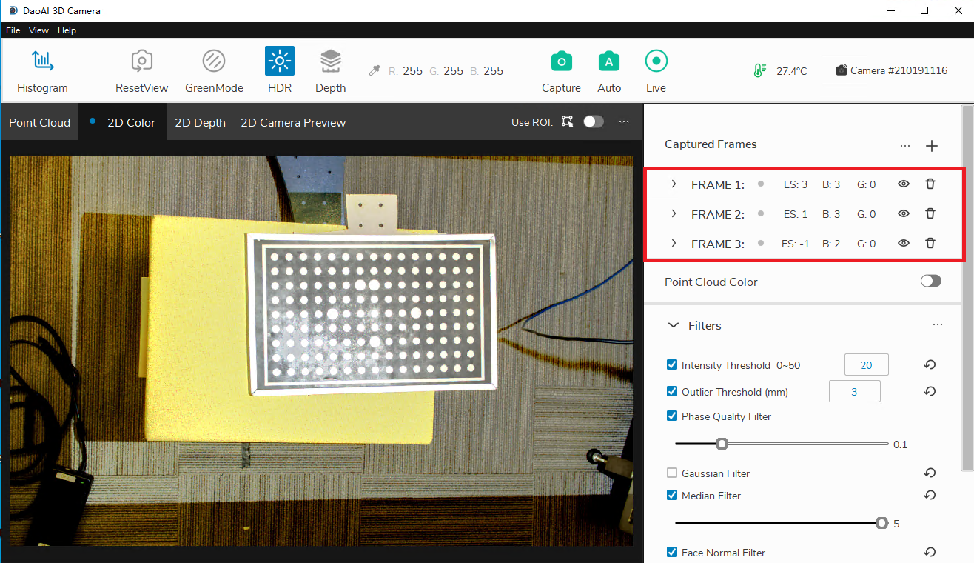Toggle the Use ROI switch

tap(593, 121)
